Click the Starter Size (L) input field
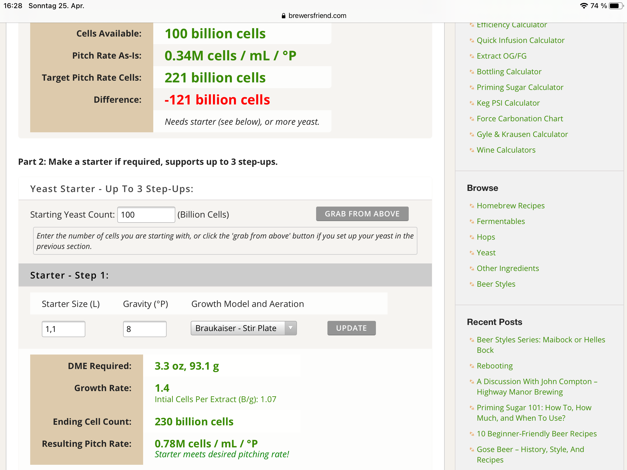The height and width of the screenshot is (470, 627). tap(63, 329)
